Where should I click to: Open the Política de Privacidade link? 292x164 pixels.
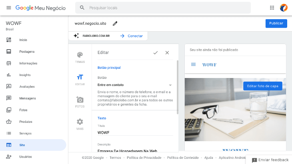(144, 158)
